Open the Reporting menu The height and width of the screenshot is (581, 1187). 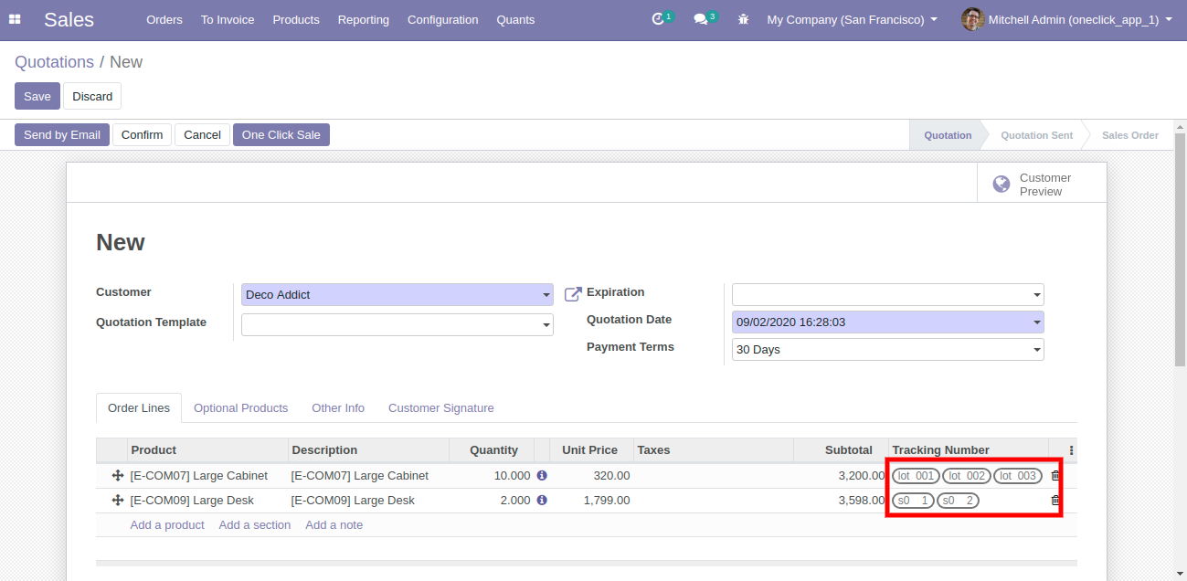pyautogui.click(x=363, y=19)
